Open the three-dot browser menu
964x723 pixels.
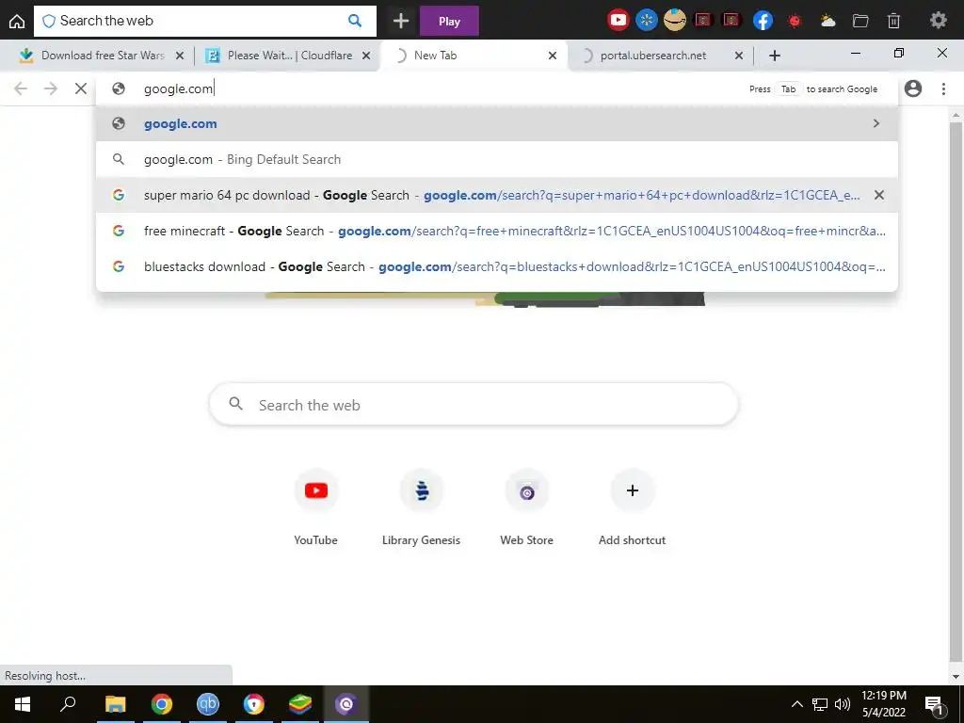pyautogui.click(x=943, y=88)
